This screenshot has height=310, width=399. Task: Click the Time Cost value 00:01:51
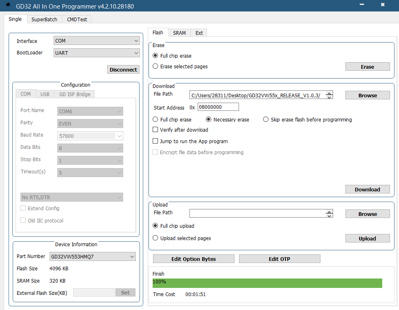click(196, 294)
